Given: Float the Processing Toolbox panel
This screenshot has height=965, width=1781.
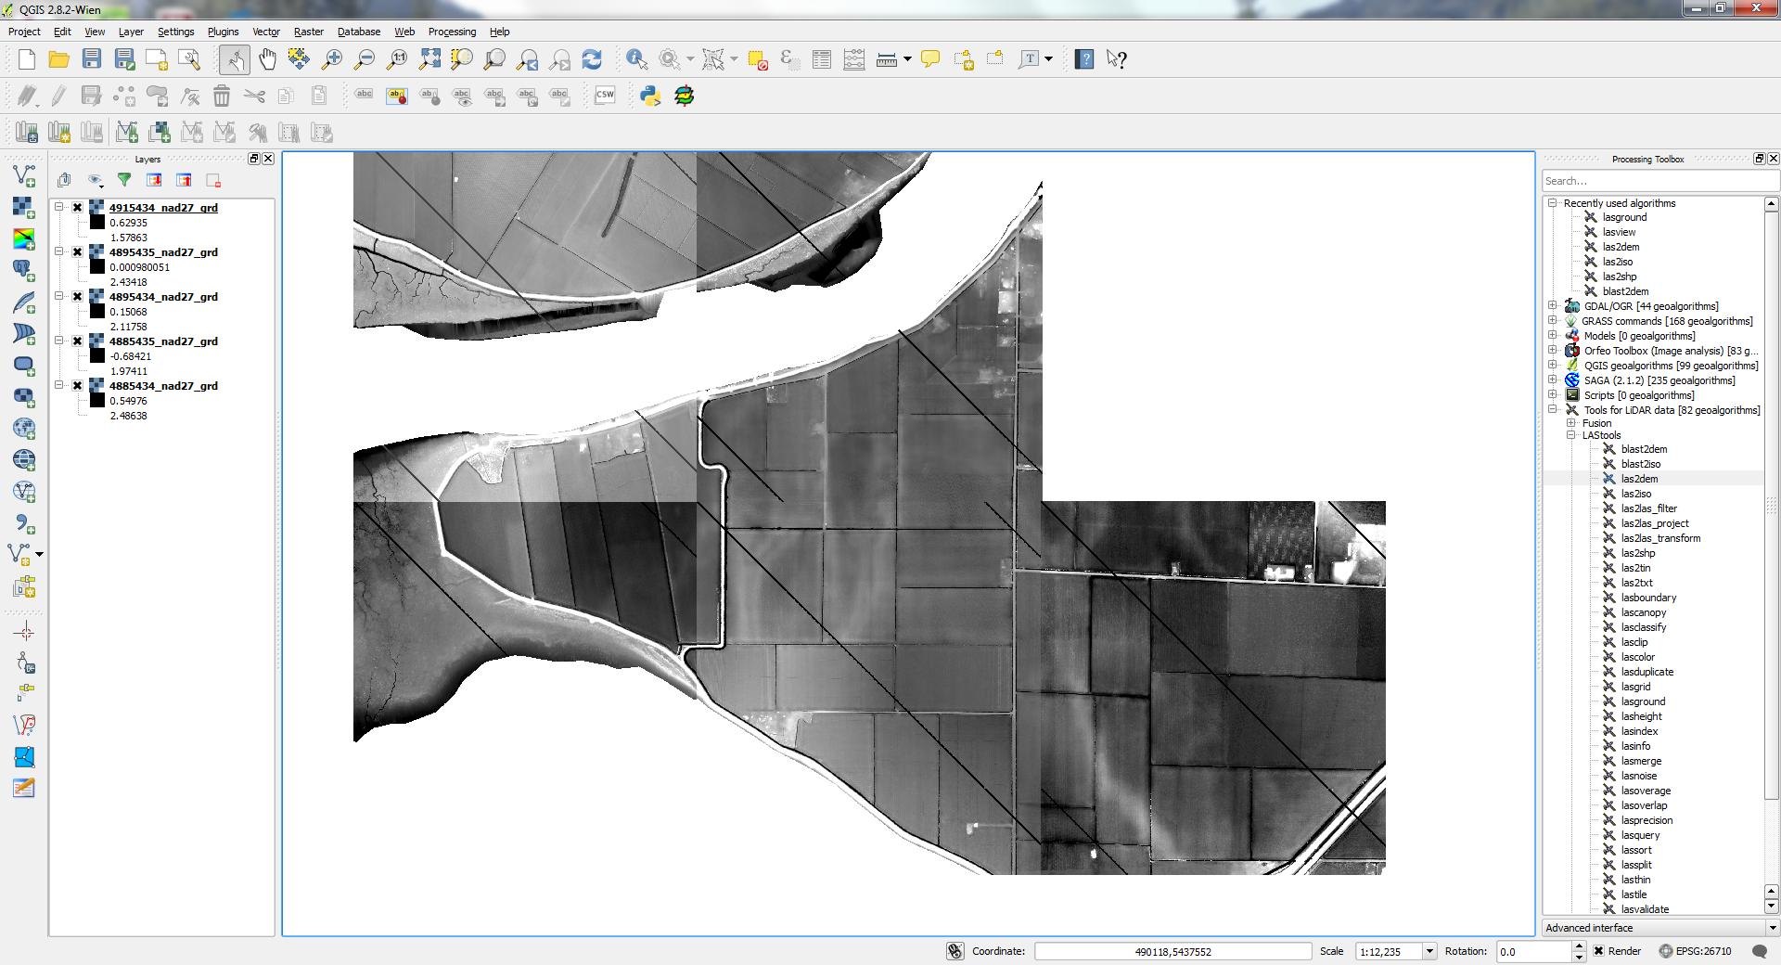Looking at the screenshot, I should (1759, 159).
